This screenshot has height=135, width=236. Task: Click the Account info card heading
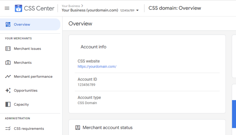pyautogui.click(x=93, y=47)
